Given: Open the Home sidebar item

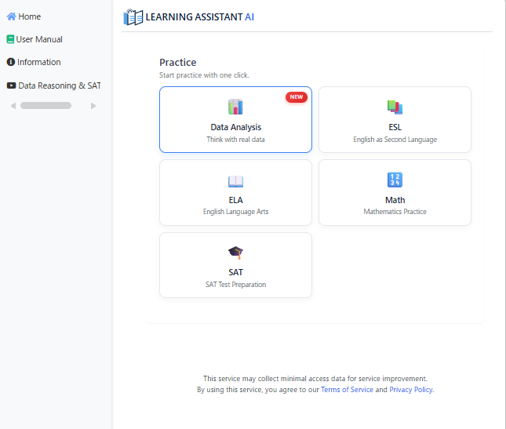Looking at the screenshot, I should 24,16.
